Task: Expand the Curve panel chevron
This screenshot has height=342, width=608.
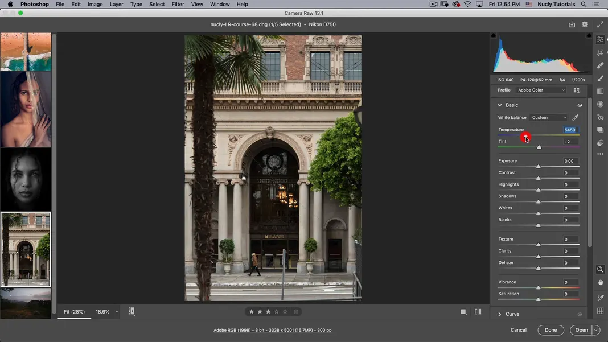Action: click(500, 314)
